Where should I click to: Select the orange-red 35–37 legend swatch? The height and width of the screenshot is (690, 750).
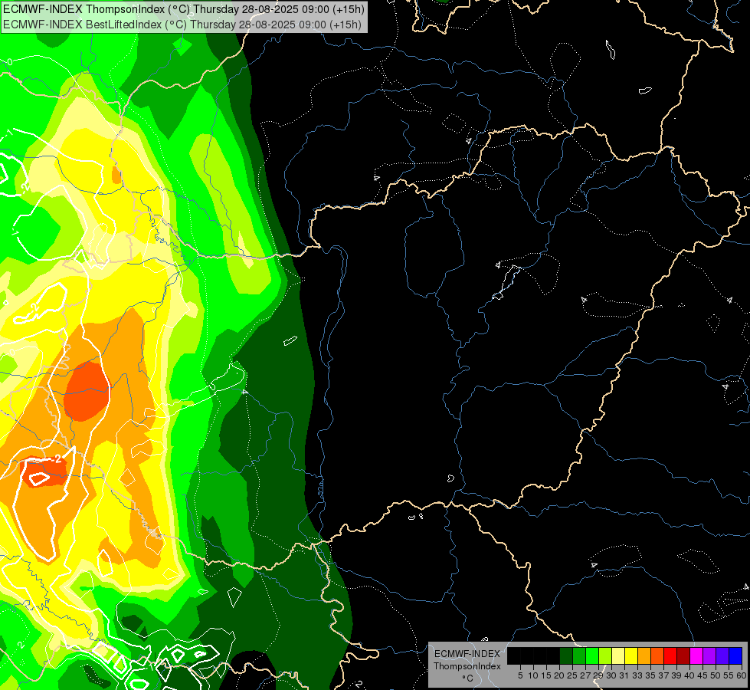(657, 655)
